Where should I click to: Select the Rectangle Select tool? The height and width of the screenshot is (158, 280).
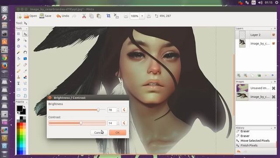point(18,34)
